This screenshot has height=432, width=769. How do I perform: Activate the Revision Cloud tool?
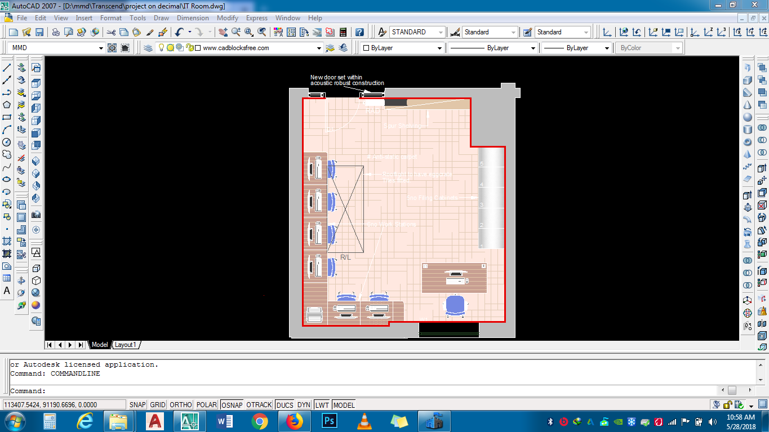pyautogui.click(x=7, y=154)
